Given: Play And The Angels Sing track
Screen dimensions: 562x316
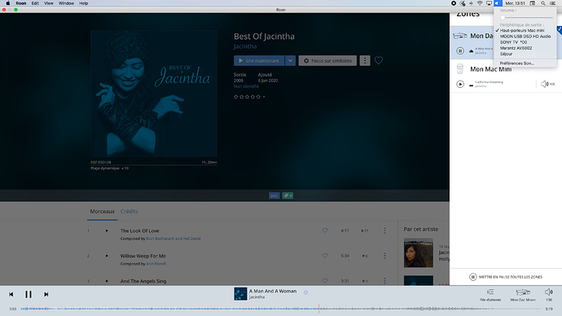Looking at the screenshot, I should 107,281.
